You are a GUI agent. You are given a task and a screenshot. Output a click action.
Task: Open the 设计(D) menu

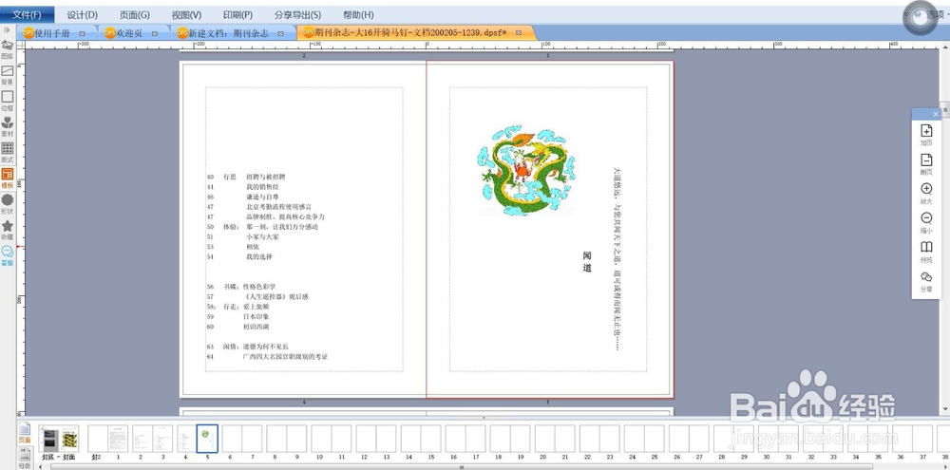pos(82,14)
